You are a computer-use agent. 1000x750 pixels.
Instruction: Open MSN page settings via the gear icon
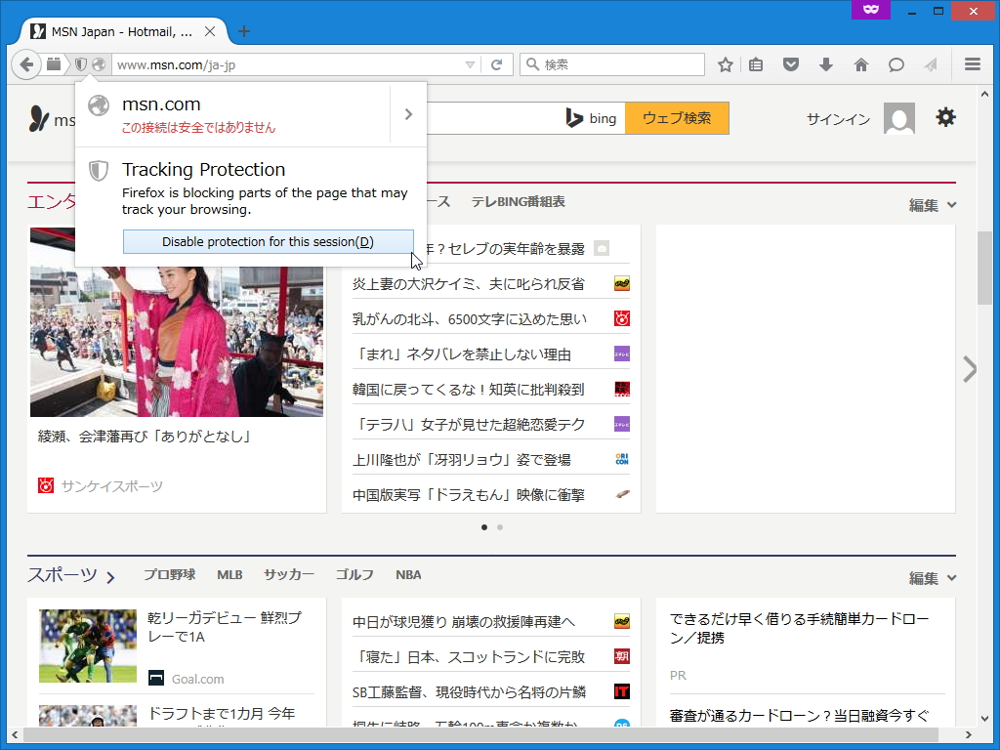coord(944,117)
